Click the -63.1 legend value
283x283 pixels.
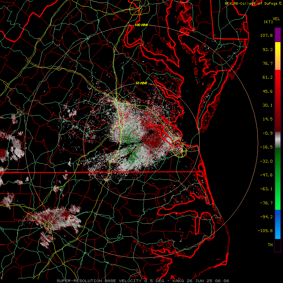266,189
